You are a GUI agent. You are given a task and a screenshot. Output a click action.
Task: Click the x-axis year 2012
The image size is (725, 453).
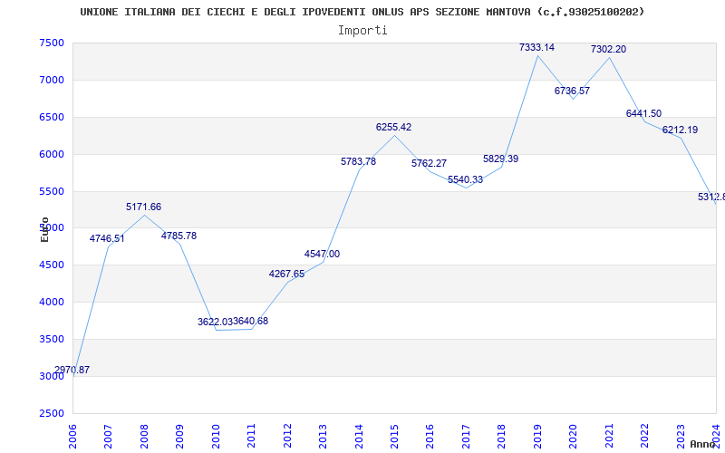pos(287,437)
